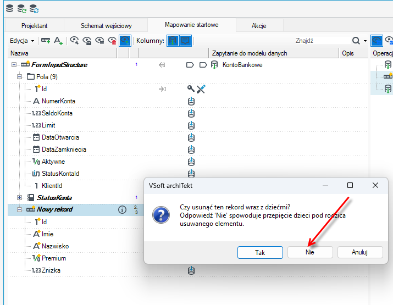The height and width of the screenshot is (305, 393).
Task: Click the magnifier search icon
Action: pyautogui.click(x=356, y=41)
